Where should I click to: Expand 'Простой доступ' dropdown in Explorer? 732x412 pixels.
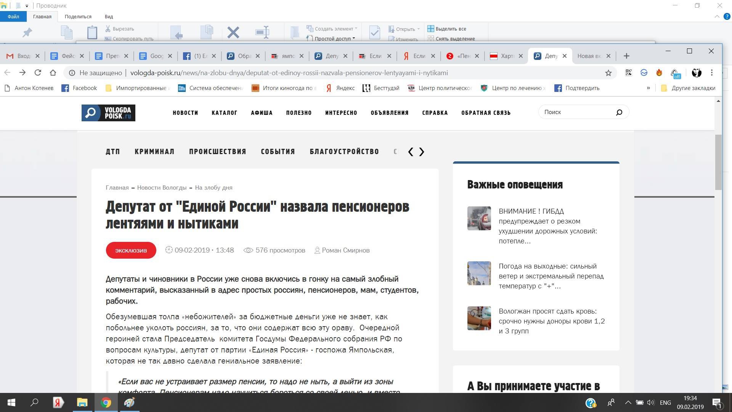click(354, 39)
